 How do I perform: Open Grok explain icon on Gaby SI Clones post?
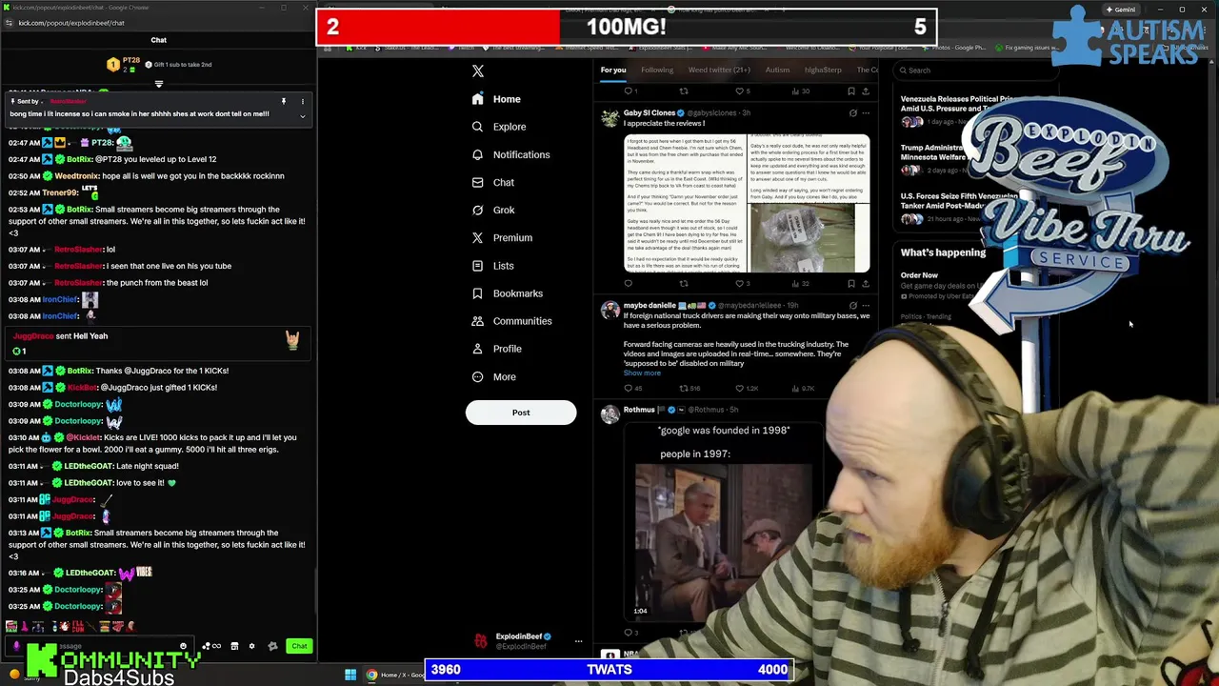[x=852, y=112]
